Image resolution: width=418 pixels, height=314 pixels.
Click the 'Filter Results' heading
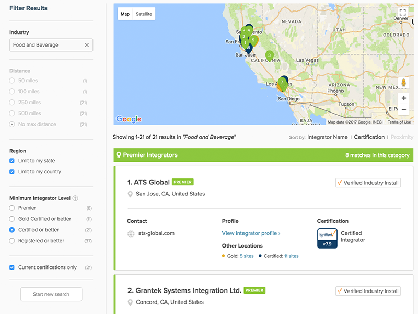pos(28,8)
